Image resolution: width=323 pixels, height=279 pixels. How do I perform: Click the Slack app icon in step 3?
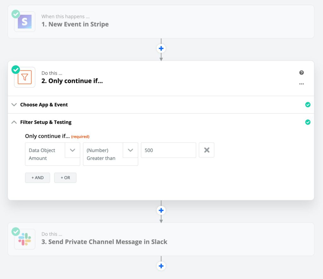point(25,239)
